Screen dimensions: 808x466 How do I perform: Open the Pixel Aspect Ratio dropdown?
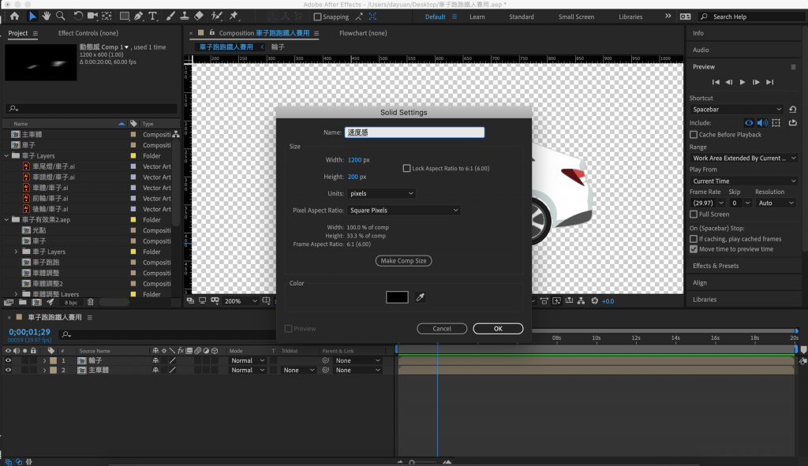click(x=403, y=211)
